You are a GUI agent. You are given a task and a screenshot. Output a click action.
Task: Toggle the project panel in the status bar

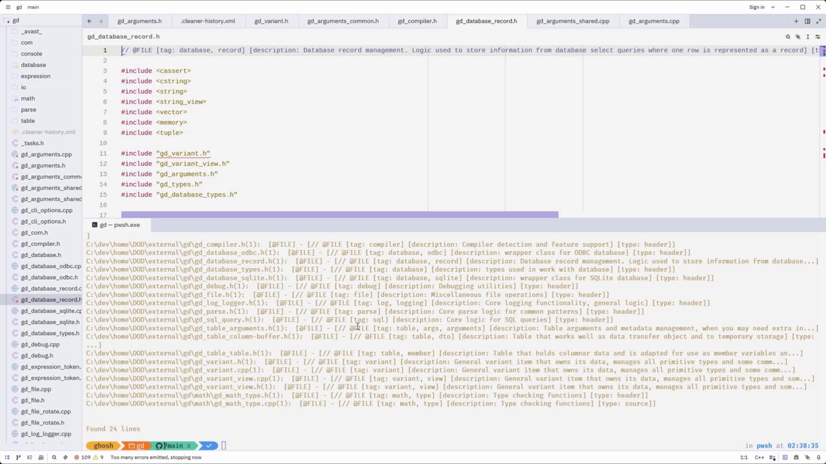coord(7,458)
